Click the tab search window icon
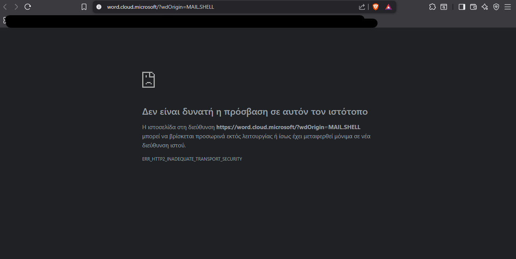Viewport: 516px width, 259px height. 444,7
